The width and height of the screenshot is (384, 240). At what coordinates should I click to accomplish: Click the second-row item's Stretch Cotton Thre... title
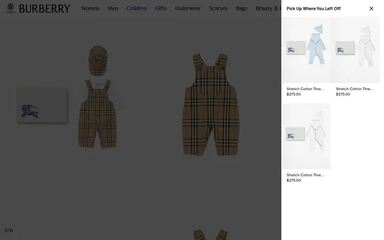click(305, 175)
